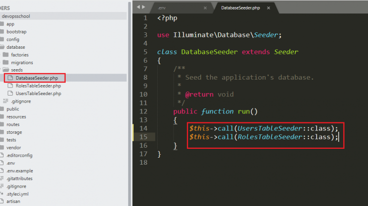Switch to the DatabaseSeeder.php tab
Image resolution: width=368 pixels, height=206 pixels.
[x=240, y=8]
